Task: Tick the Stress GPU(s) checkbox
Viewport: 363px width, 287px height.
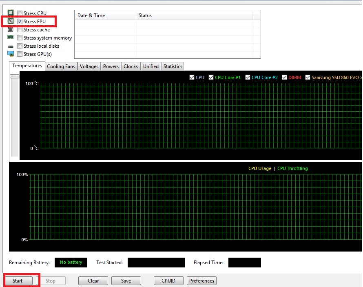Action: click(x=20, y=54)
